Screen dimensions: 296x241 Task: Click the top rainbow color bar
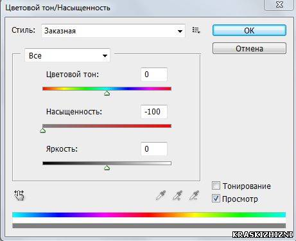(x=149, y=215)
